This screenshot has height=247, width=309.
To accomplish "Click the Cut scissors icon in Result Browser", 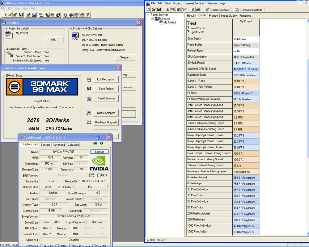I will tap(167, 10).
